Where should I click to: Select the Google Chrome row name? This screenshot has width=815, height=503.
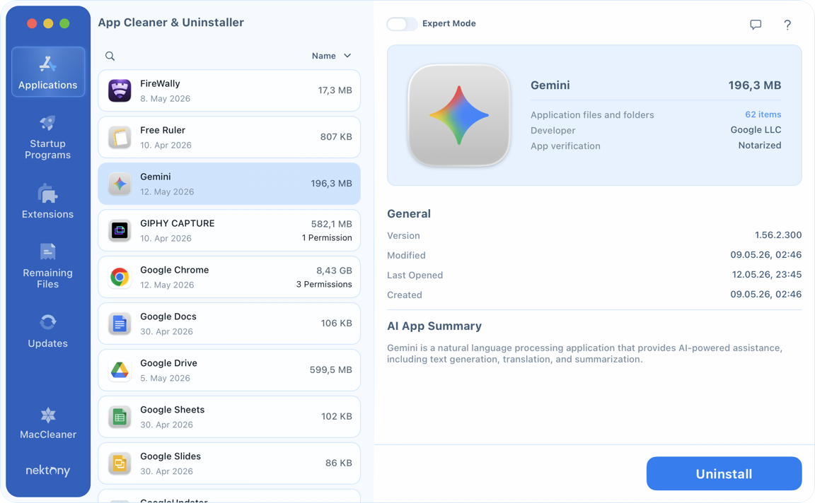(x=175, y=270)
